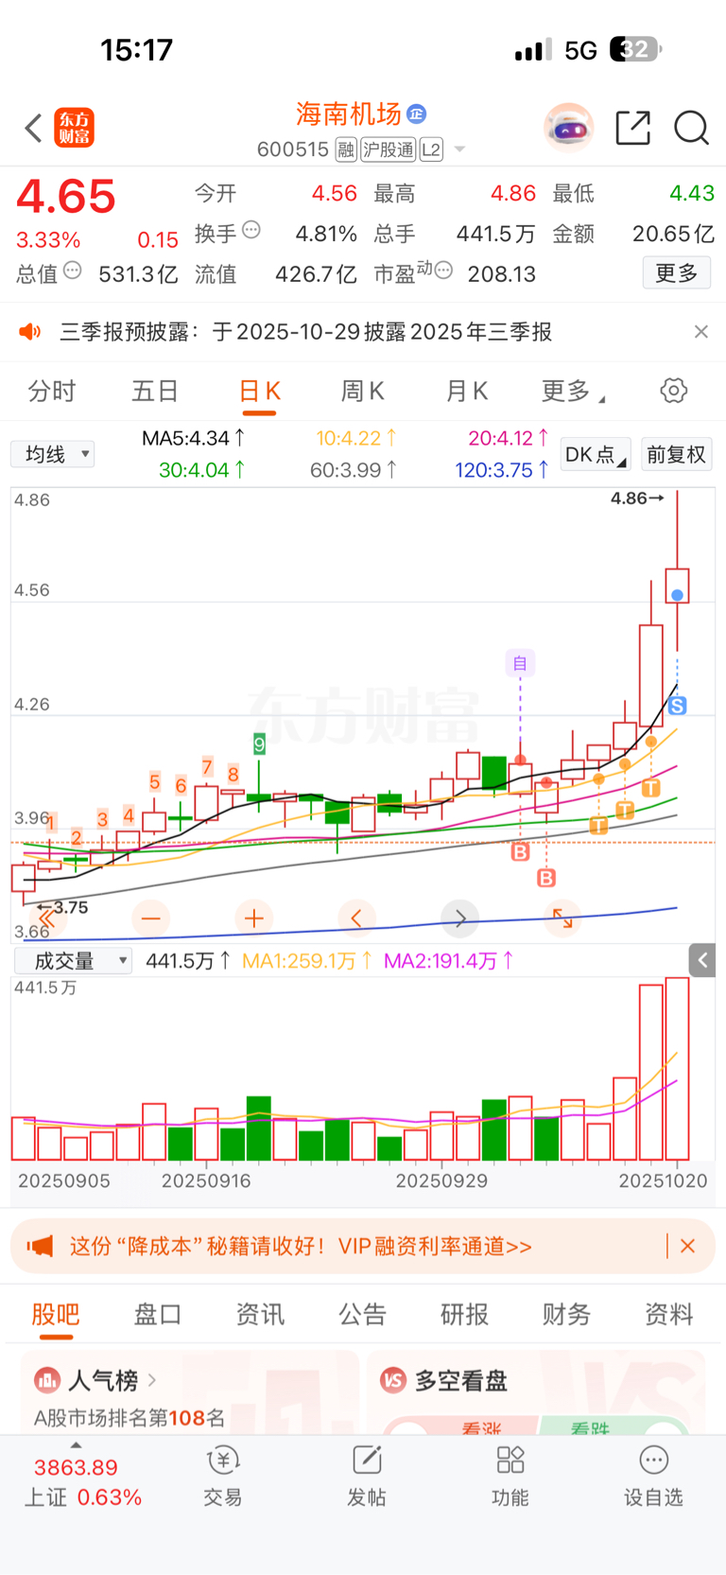The width and height of the screenshot is (726, 1575).
Task: Open the 三季报预披露 announcement text
Action: [306, 332]
